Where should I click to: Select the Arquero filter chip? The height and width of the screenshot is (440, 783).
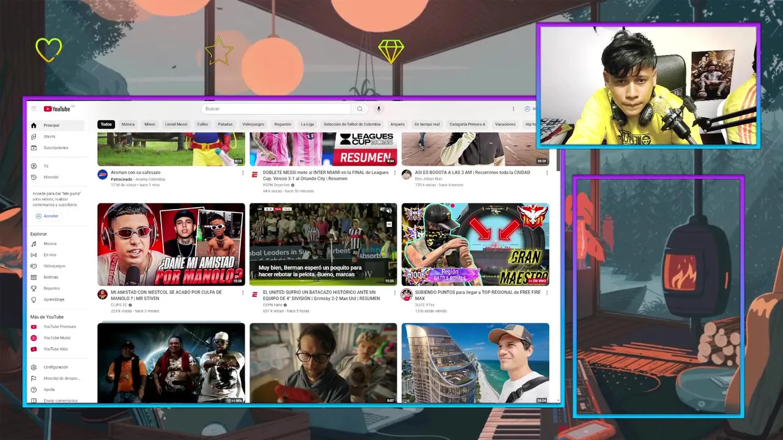coord(398,124)
